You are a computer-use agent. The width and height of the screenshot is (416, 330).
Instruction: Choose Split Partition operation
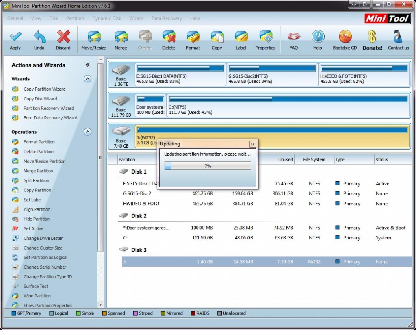pos(36,180)
